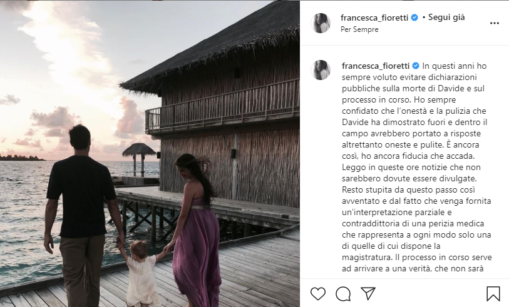Share the post with the paper plane icon

pyautogui.click(x=368, y=293)
